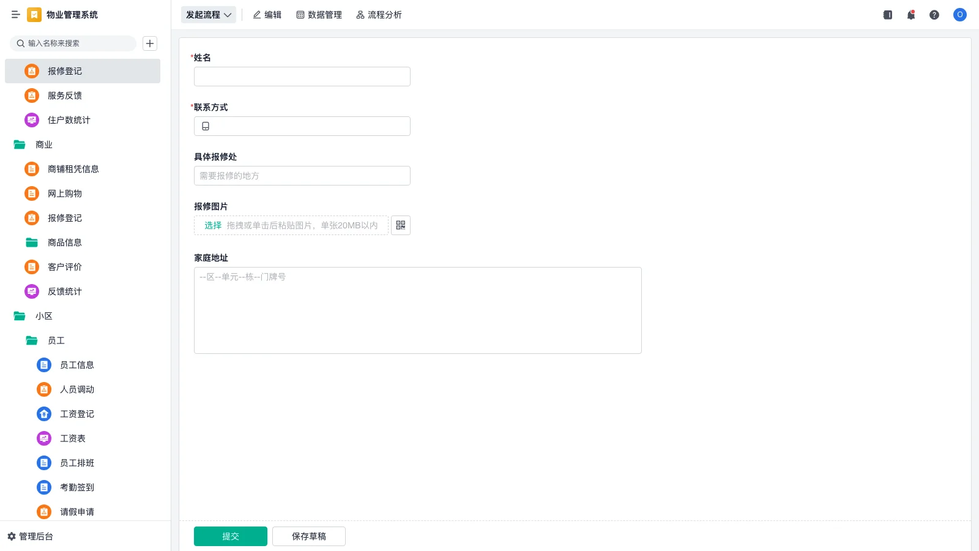Viewport: 979px width, 551px height.
Task: Switch to 数据管理 tab
Action: [319, 15]
